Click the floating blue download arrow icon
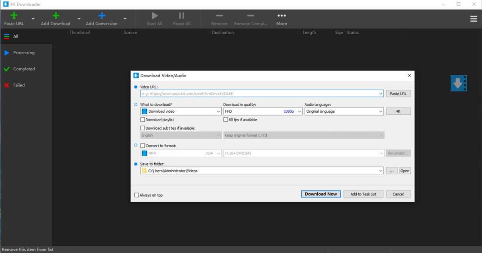482x253 pixels. [x=459, y=83]
